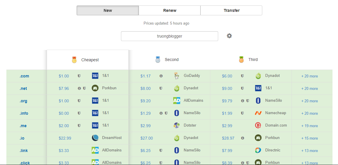Click the info icon beside $1.17 GoDaddy price

161,76
